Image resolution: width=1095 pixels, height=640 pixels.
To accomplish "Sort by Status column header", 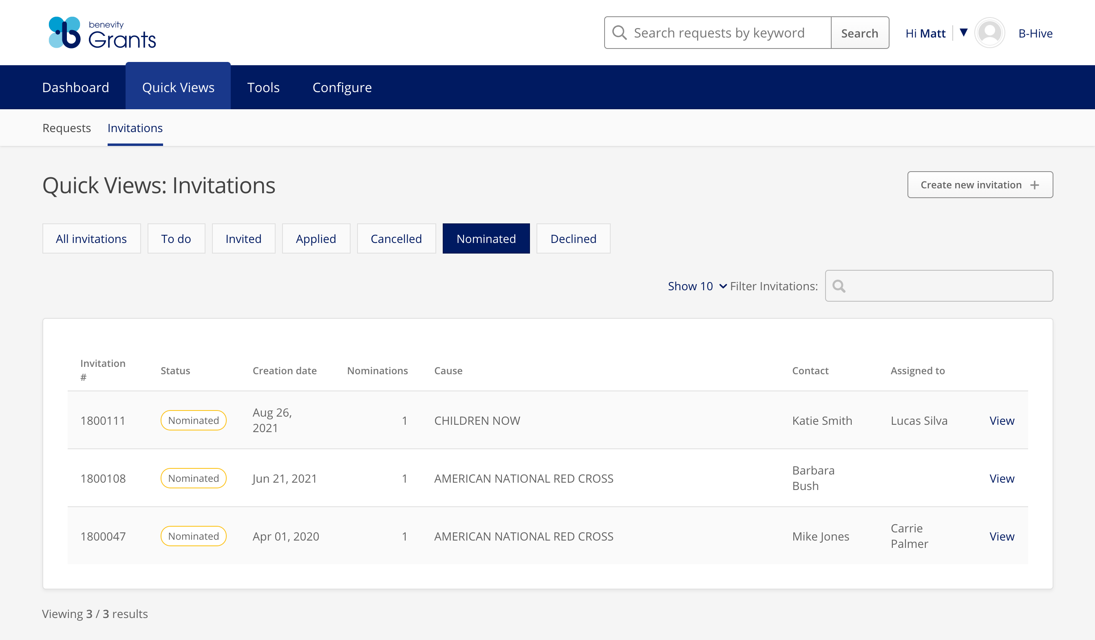I will (x=175, y=371).
